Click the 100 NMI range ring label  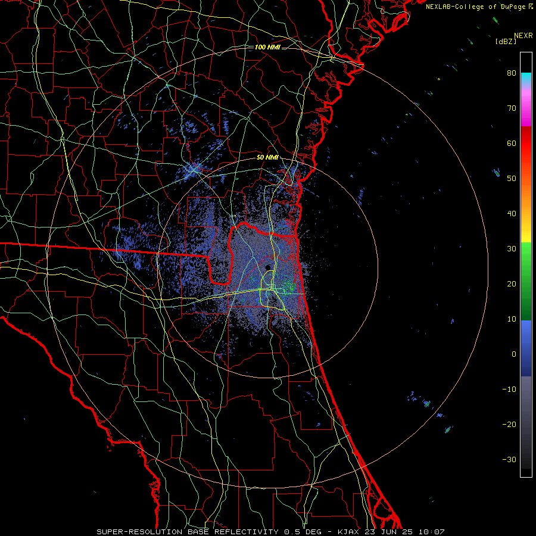[x=267, y=47]
